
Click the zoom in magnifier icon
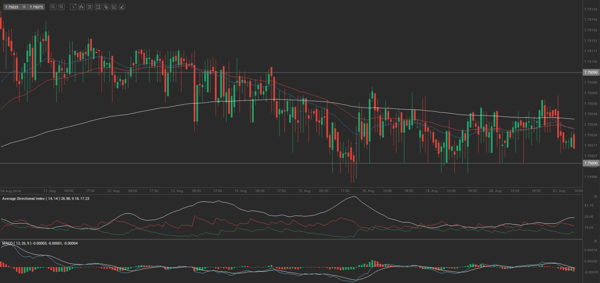click(61, 7)
